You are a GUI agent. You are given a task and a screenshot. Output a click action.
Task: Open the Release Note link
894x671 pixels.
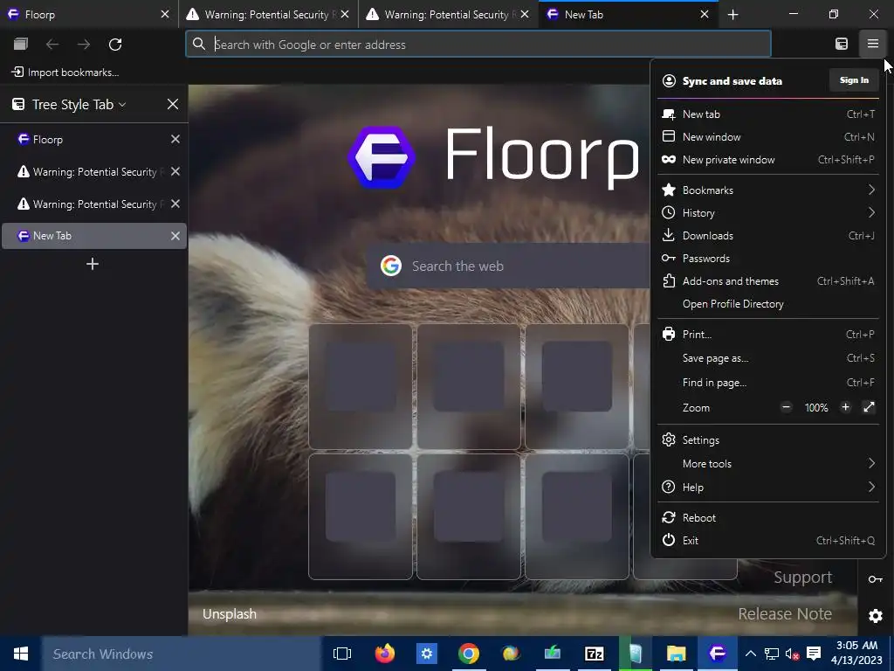[785, 614]
